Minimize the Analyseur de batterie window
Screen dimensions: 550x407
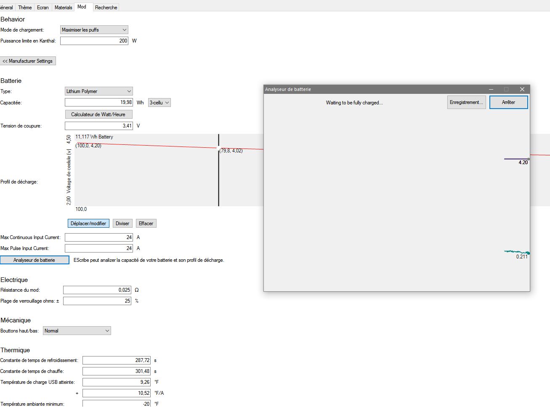[x=491, y=89]
